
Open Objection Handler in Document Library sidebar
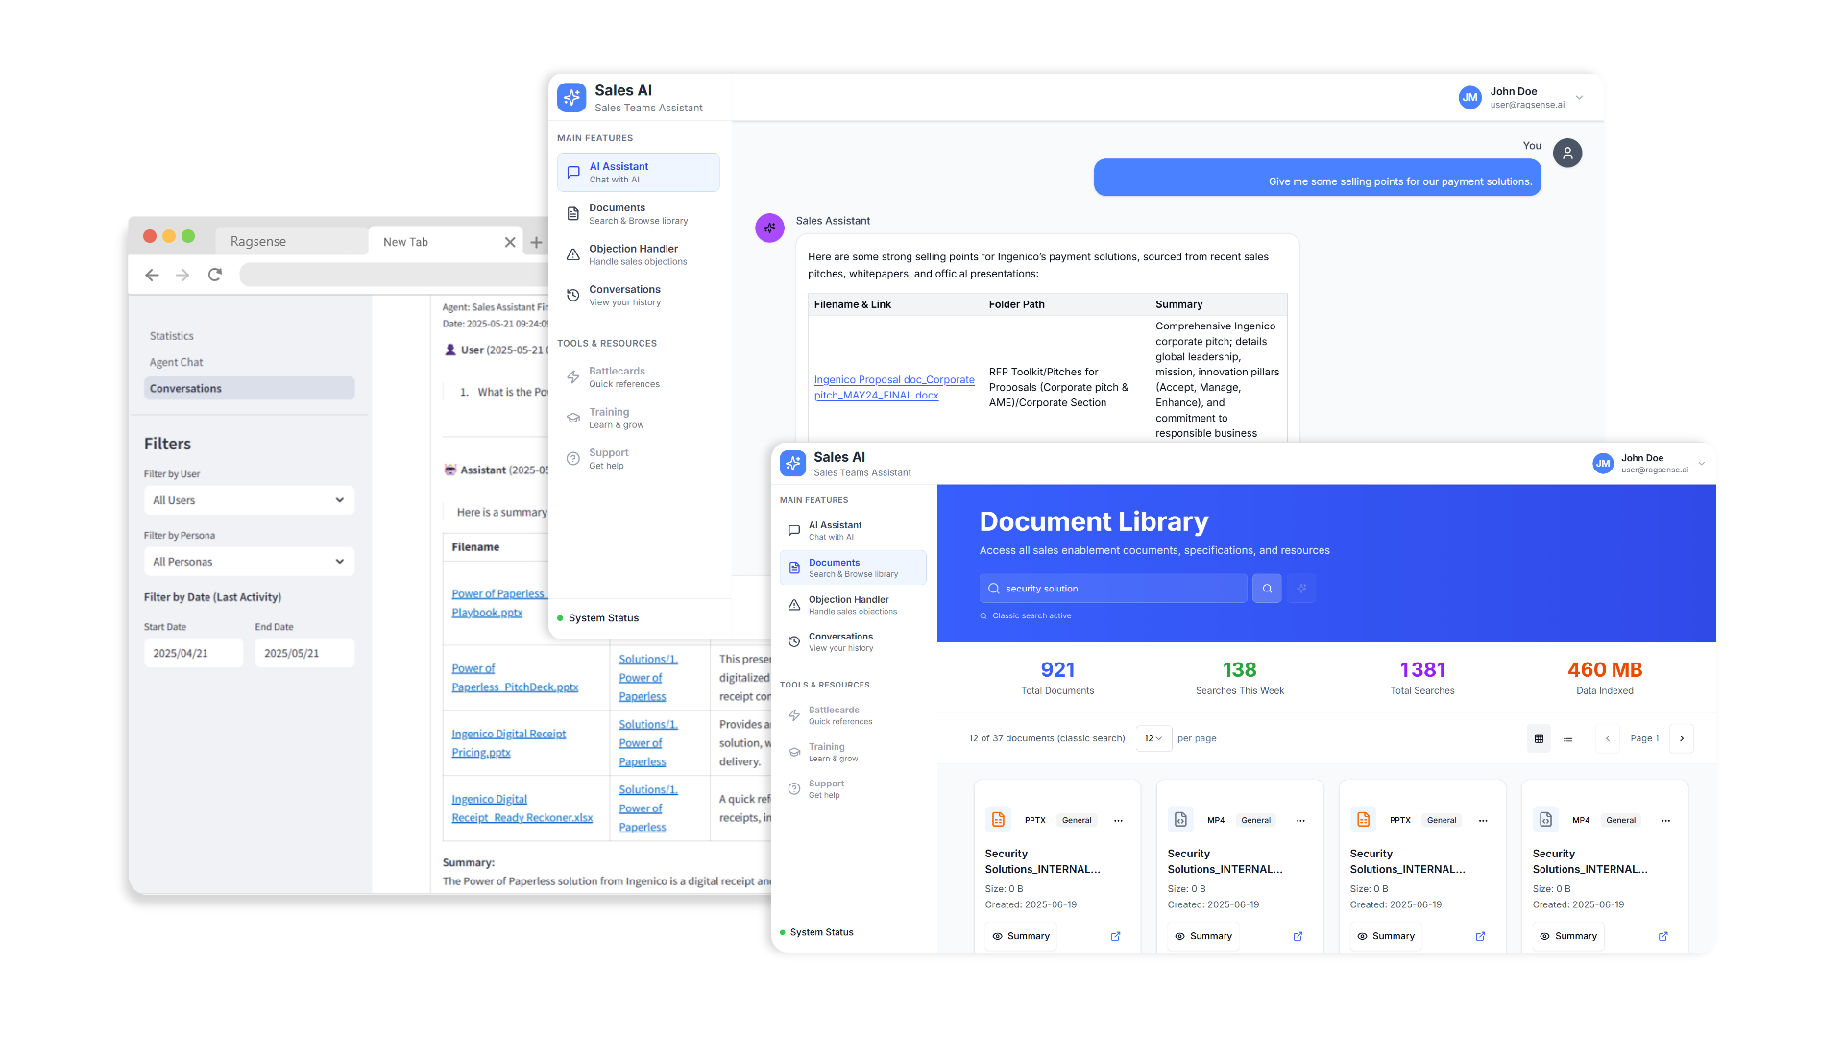point(853,605)
